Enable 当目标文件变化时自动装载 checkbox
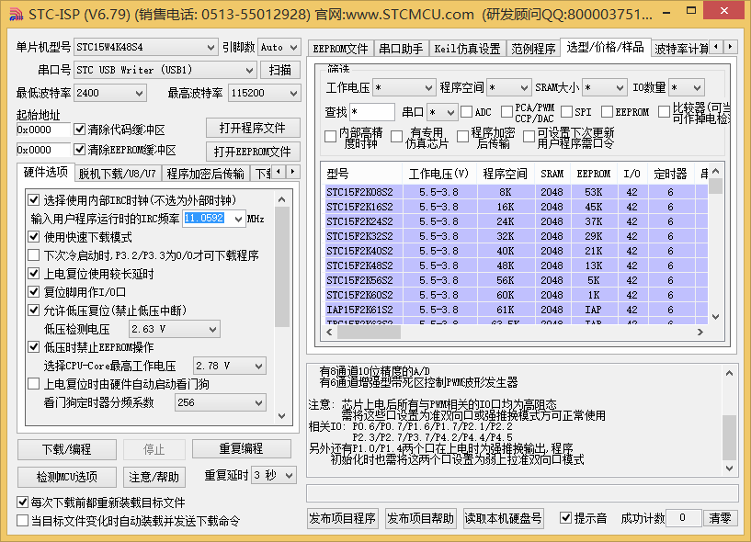Viewport: 751px width, 542px height. click(22, 521)
